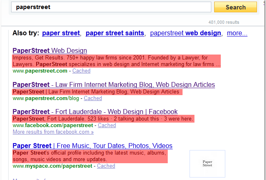Open Paper Street Free Music result
266x180 pixels.
(x=93, y=146)
